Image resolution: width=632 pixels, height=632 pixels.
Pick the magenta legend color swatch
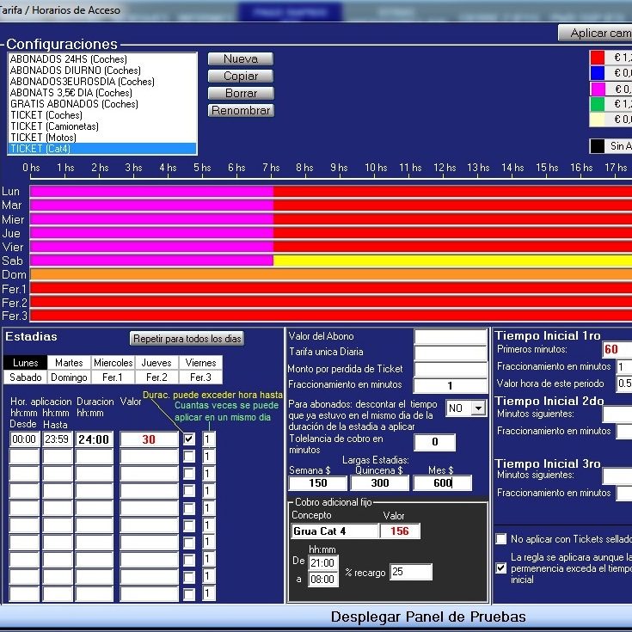click(597, 89)
